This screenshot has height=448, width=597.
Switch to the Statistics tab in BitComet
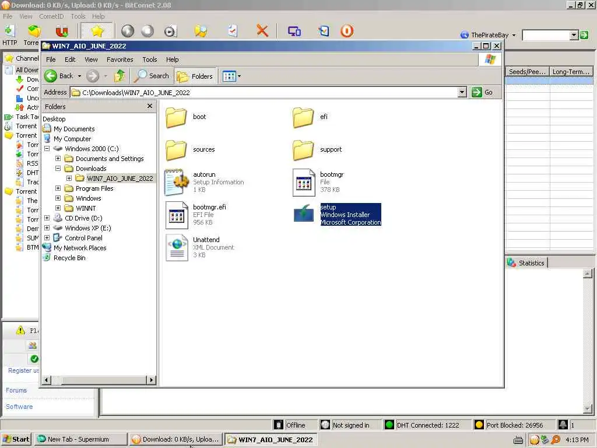click(526, 263)
